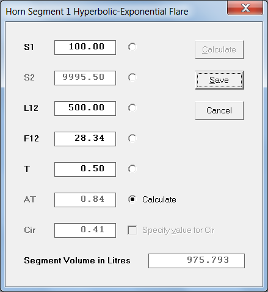Click the L12 input field showing 500.00
The width and height of the screenshot is (268, 292).
85,109
